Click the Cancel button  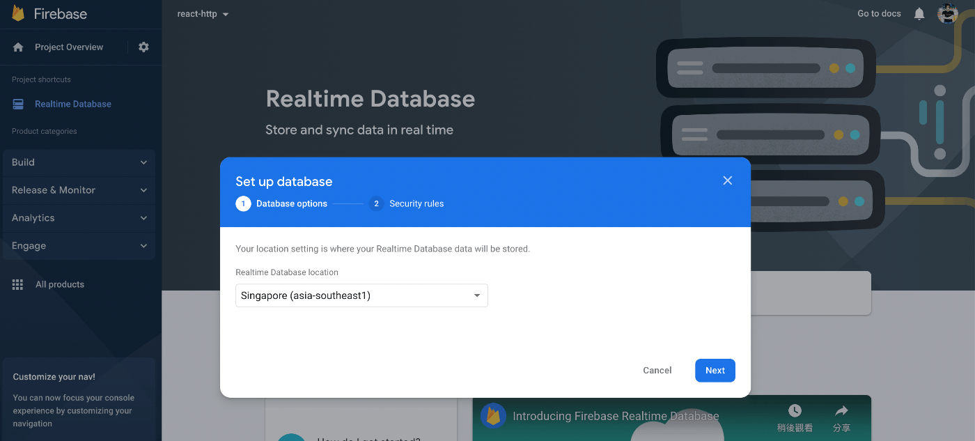click(x=657, y=371)
